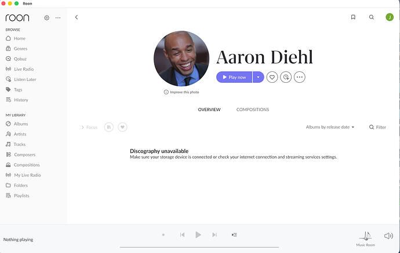Viewport: 400px width, 253px height.
Task: Open Artists in My Library
Action: coord(16,134)
